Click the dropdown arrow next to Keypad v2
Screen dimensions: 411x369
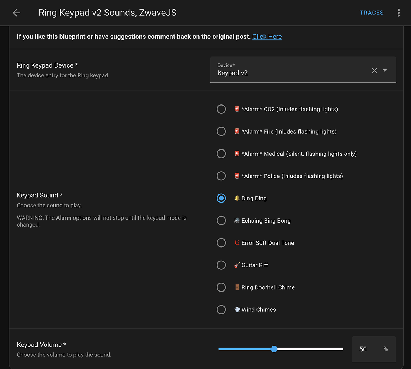(x=385, y=70)
